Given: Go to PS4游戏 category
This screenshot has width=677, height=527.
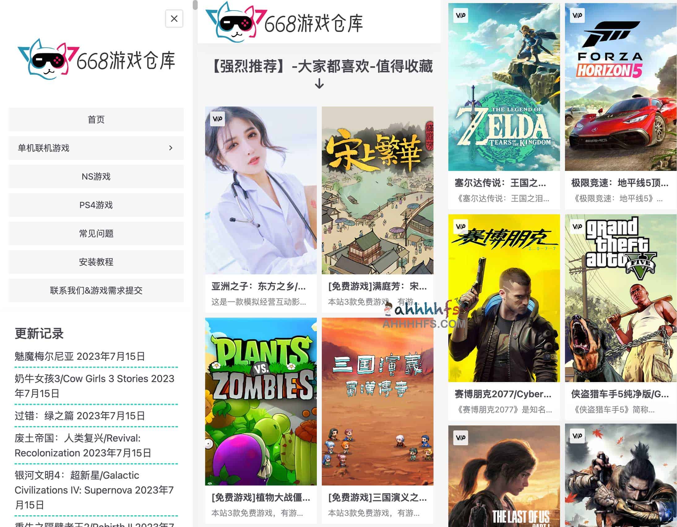Looking at the screenshot, I should pyautogui.click(x=96, y=205).
